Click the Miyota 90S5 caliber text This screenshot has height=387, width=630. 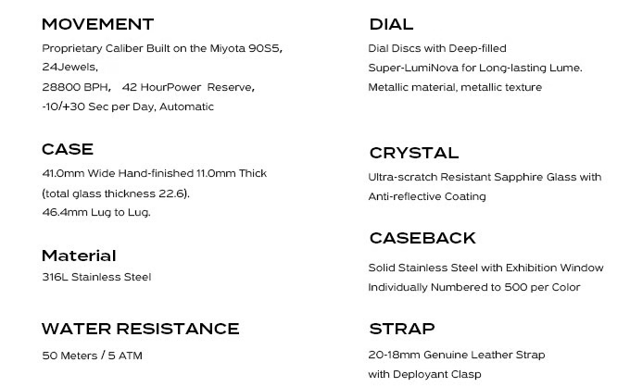[246, 48]
